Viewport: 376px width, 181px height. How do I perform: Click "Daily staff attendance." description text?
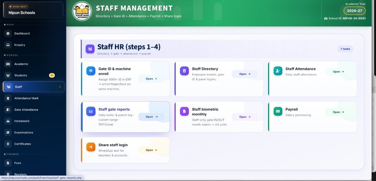tap(301, 75)
